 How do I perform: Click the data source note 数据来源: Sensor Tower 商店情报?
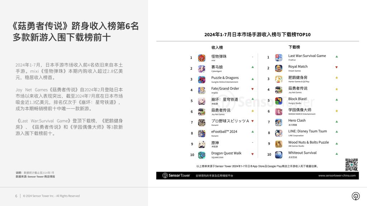coord(35,177)
